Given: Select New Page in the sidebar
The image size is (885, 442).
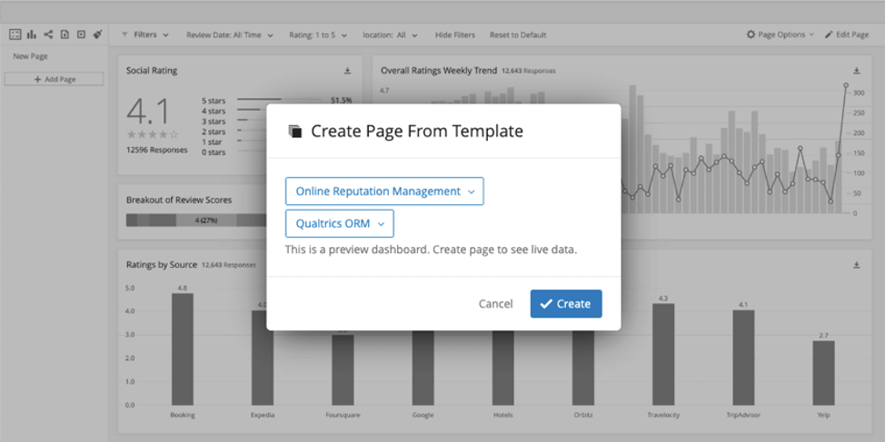Looking at the screenshot, I should tap(31, 56).
